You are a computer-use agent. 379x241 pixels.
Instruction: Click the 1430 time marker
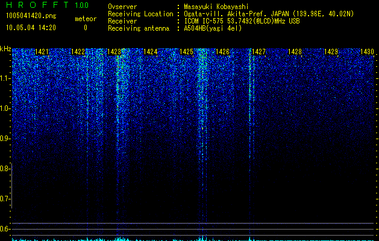[367, 52]
